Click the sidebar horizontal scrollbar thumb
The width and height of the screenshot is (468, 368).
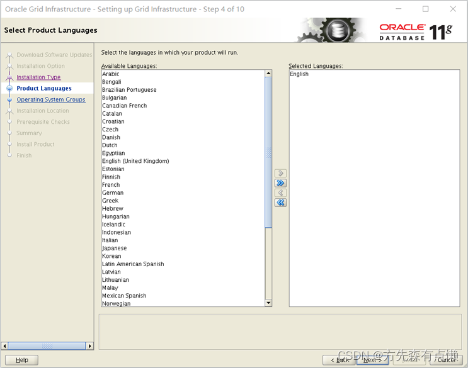coord(47,346)
